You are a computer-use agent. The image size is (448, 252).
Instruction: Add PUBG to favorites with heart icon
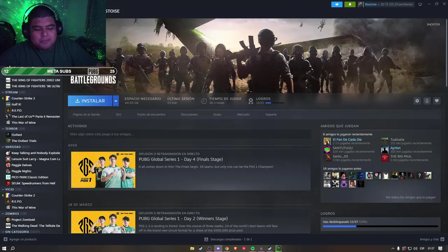coord(436,101)
